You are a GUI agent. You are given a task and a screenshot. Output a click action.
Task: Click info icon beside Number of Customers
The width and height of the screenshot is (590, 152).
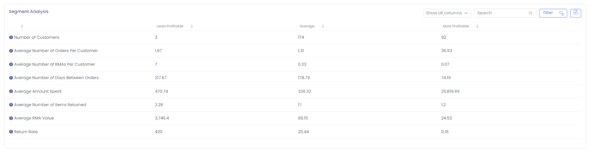11,37
